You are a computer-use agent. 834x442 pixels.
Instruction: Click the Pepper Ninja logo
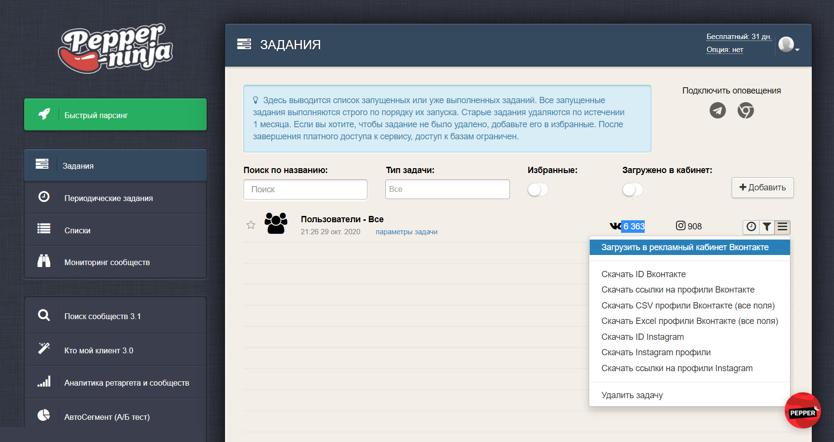pyautogui.click(x=115, y=48)
